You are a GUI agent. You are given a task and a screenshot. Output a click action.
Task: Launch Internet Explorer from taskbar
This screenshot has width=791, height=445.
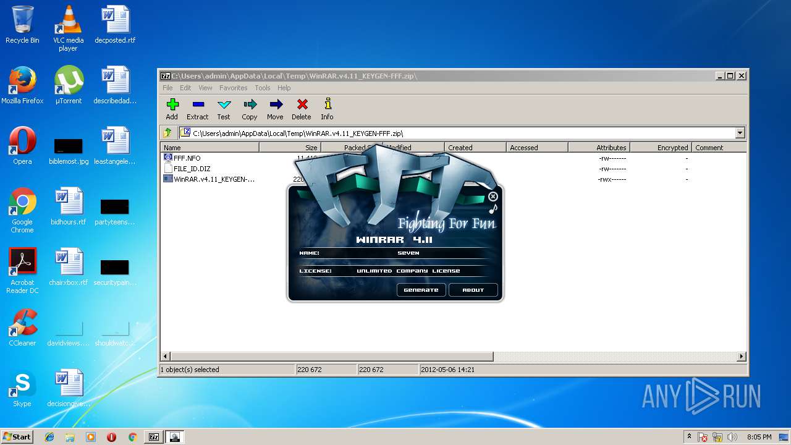click(49, 437)
